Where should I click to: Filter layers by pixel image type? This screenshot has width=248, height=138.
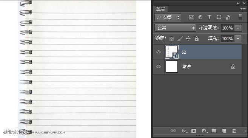191,17
